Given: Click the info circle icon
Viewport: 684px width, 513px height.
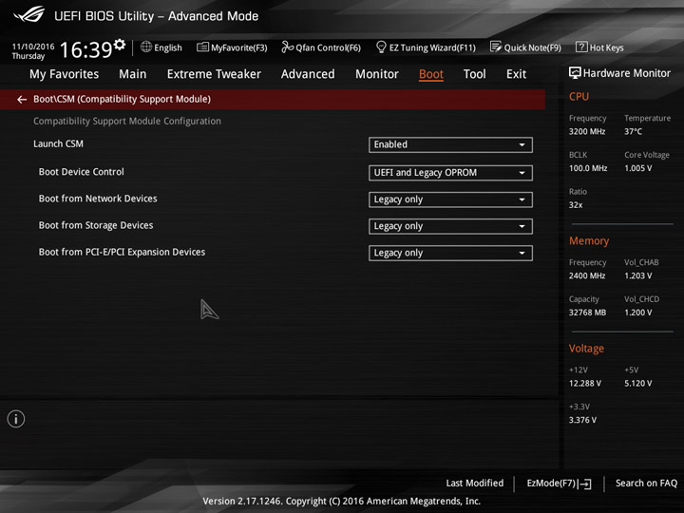Looking at the screenshot, I should (16, 419).
